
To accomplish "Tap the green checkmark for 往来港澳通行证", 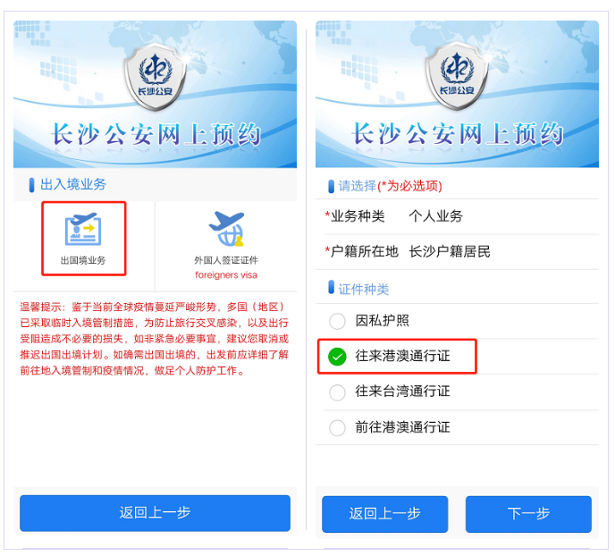I will [x=337, y=357].
